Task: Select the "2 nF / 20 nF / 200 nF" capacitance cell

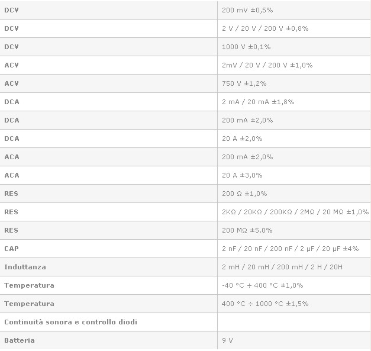Action: tap(290, 249)
